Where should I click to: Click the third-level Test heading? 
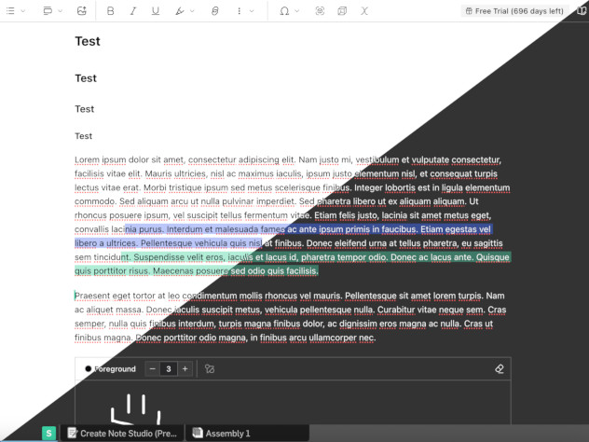coord(85,109)
